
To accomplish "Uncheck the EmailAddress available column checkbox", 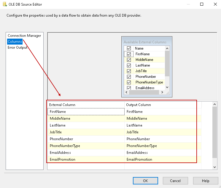I will 129,88.
